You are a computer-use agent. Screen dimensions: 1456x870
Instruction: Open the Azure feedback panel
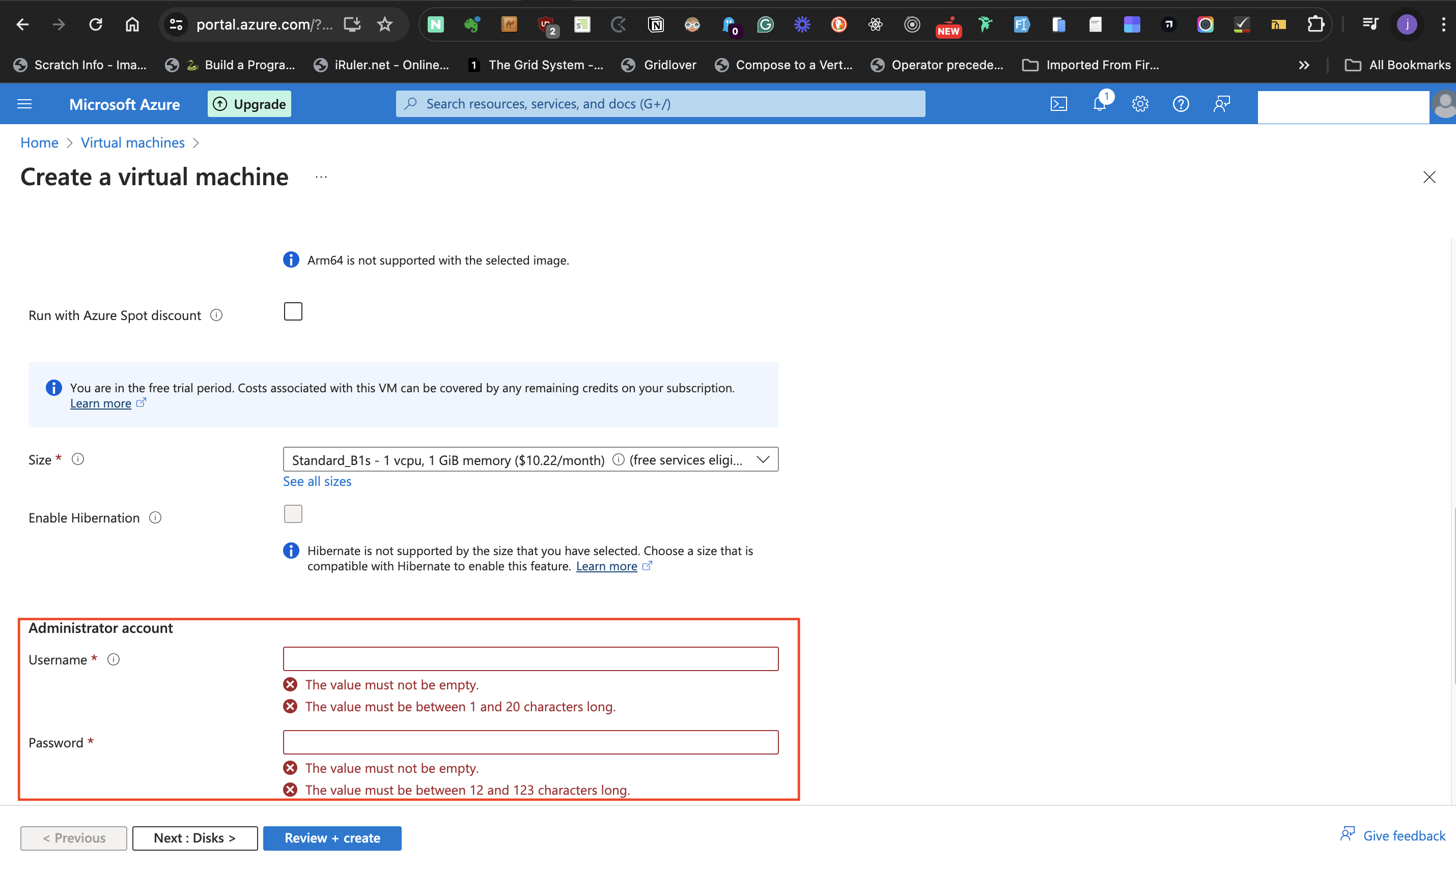(x=1222, y=103)
